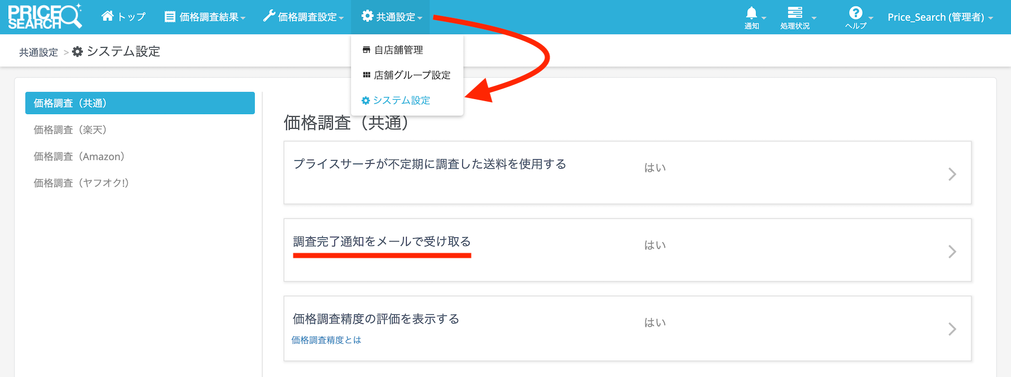Click the gear icon beside システム設定 in the dropdown

pos(366,101)
